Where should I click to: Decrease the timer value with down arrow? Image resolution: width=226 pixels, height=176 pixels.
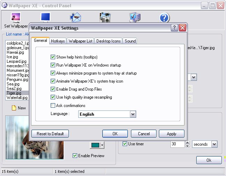coord(187,146)
